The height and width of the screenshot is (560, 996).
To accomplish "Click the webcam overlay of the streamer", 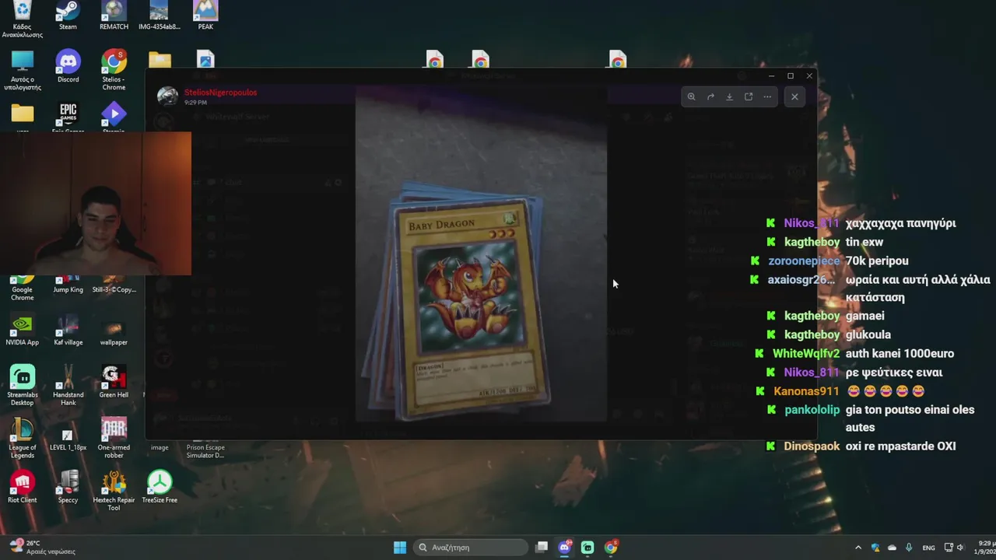I will 96,203.
